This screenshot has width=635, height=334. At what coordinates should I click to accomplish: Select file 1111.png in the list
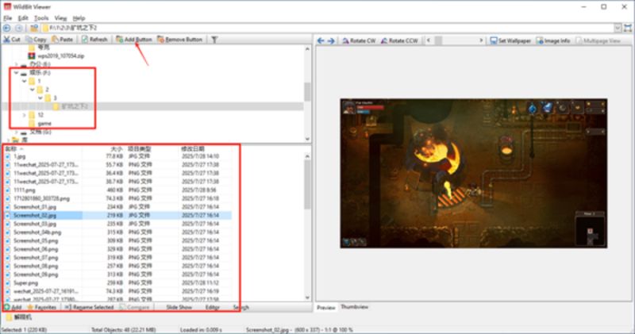pyautogui.click(x=25, y=190)
